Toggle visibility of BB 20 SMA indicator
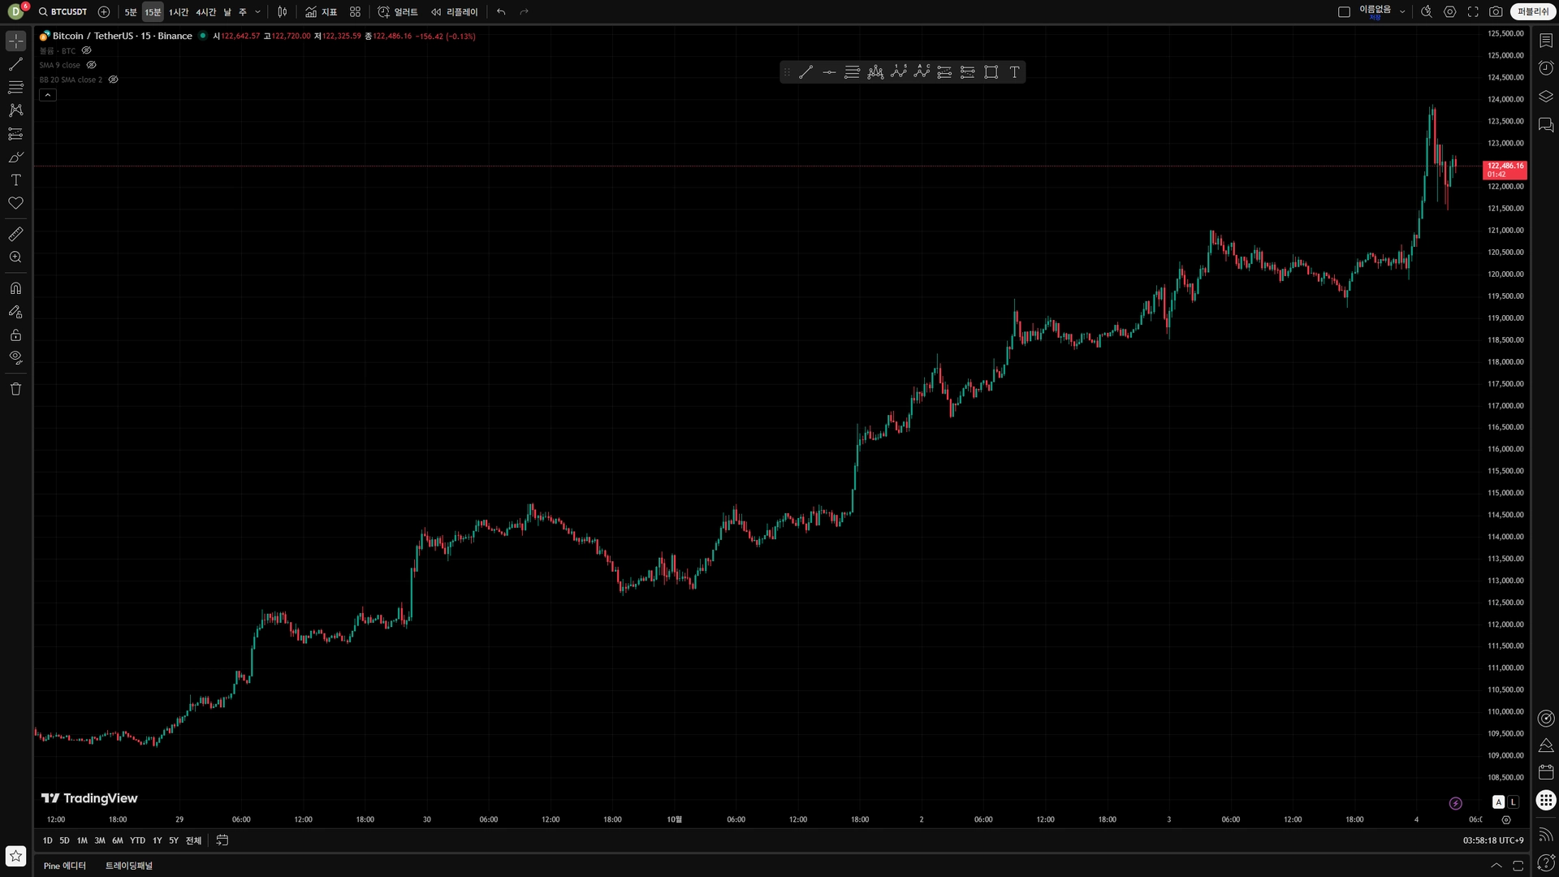The image size is (1559, 877). click(x=114, y=80)
